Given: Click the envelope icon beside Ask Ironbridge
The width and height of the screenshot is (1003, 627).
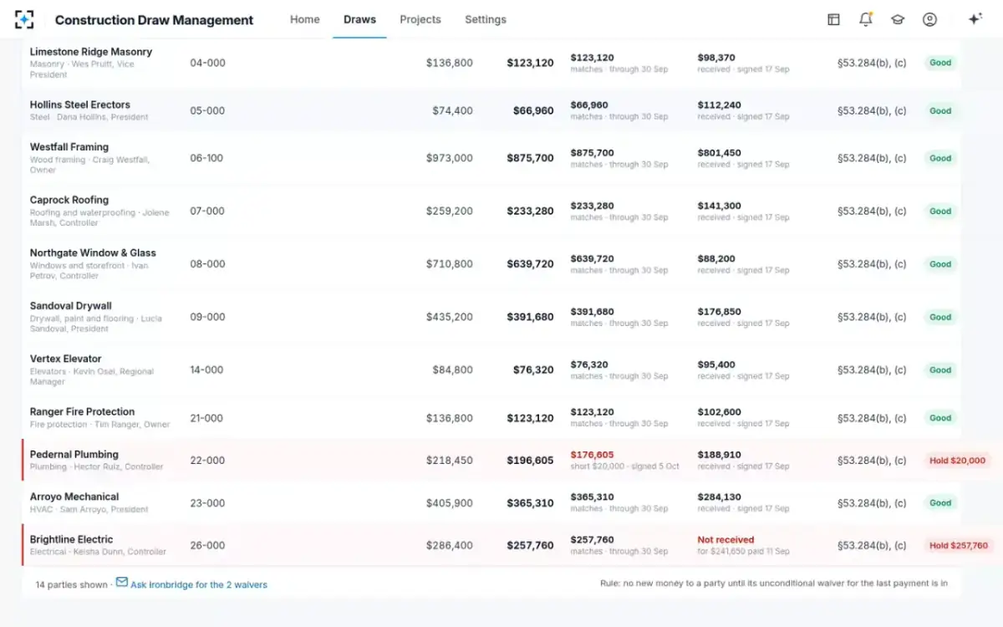Looking at the screenshot, I should click(x=122, y=582).
